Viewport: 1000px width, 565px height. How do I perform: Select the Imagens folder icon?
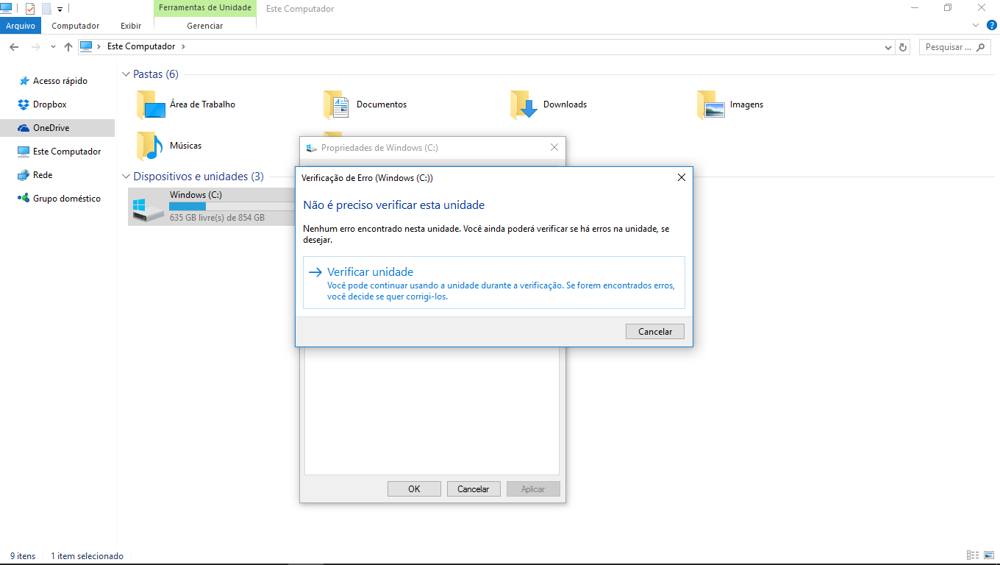point(711,105)
